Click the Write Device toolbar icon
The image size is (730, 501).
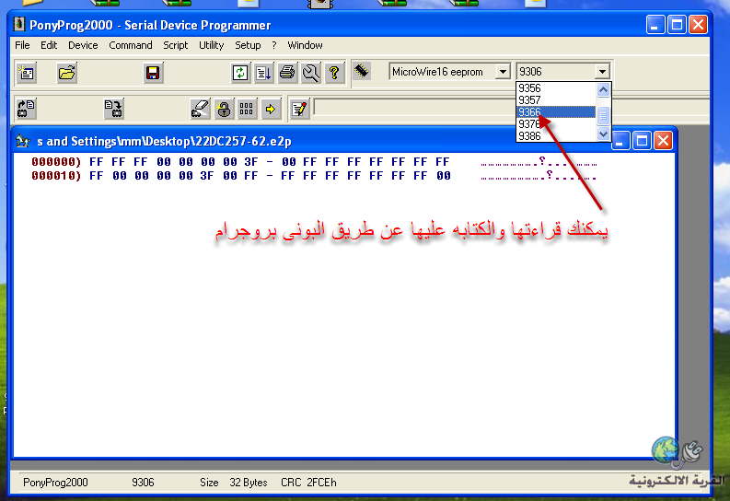pos(113,109)
